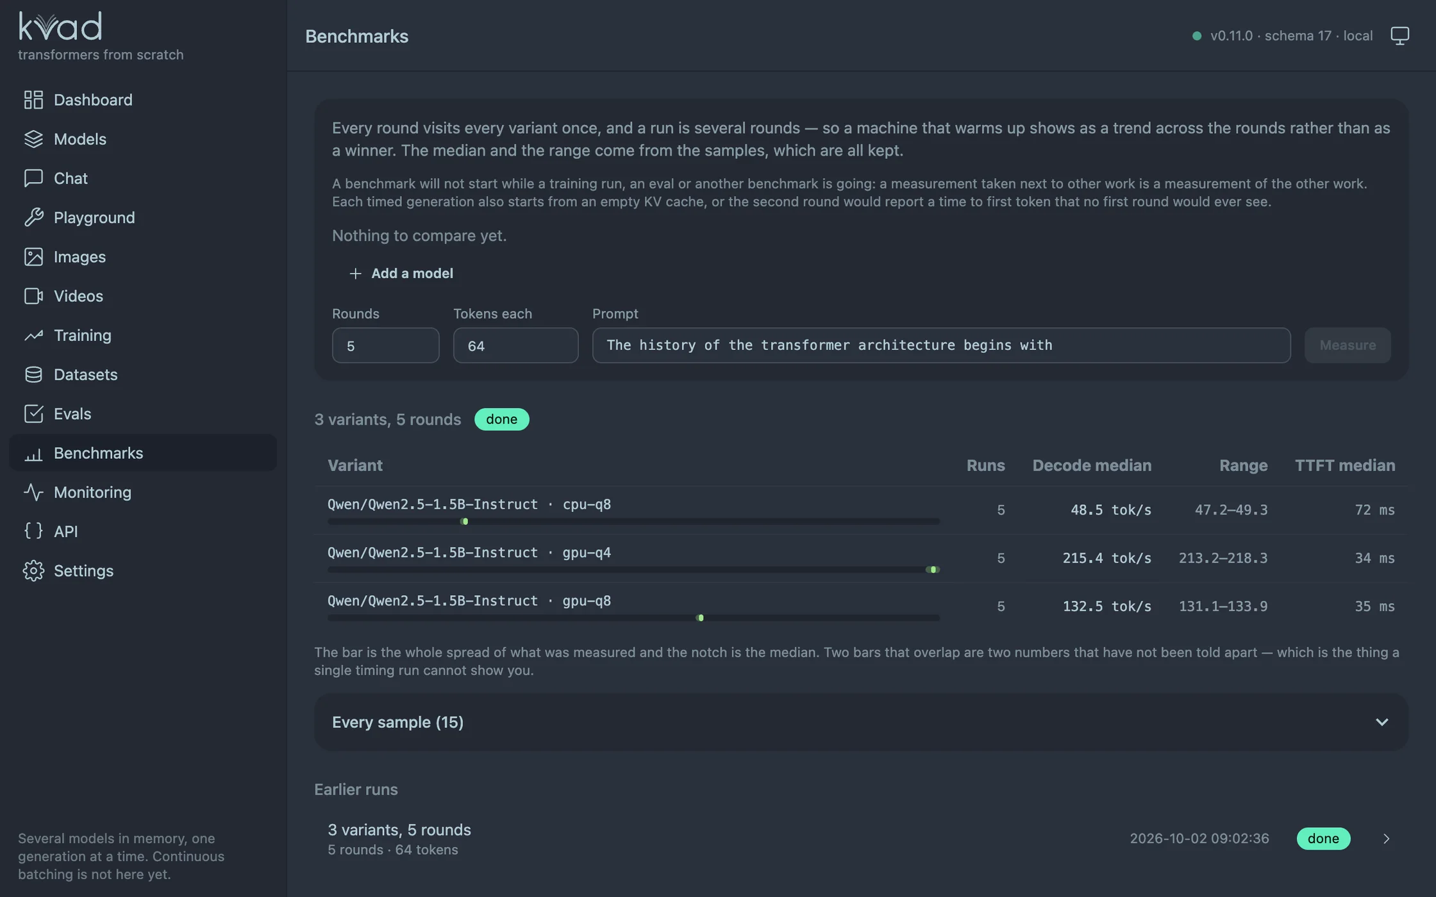Screen dimensions: 1436x897
Task: Open the Datasets page
Action: coord(143,375)
